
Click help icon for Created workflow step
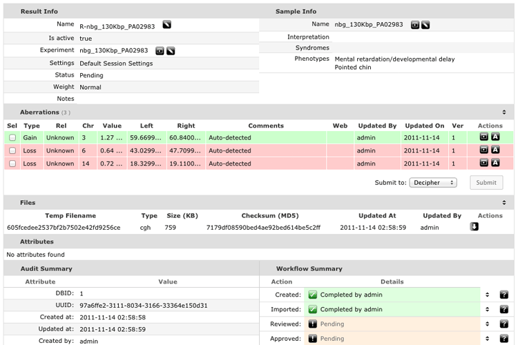coord(503,295)
